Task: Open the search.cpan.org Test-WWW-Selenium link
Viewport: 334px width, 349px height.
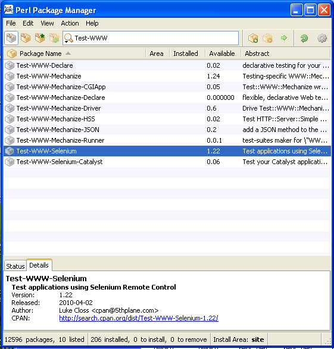Action: 139,318
